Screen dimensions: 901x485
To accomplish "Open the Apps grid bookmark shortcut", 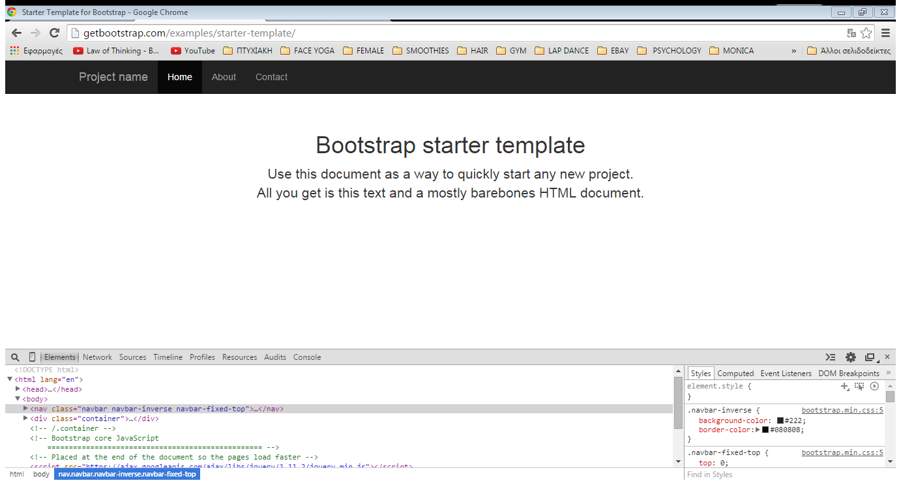I will pyautogui.click(x=37, y=51).
